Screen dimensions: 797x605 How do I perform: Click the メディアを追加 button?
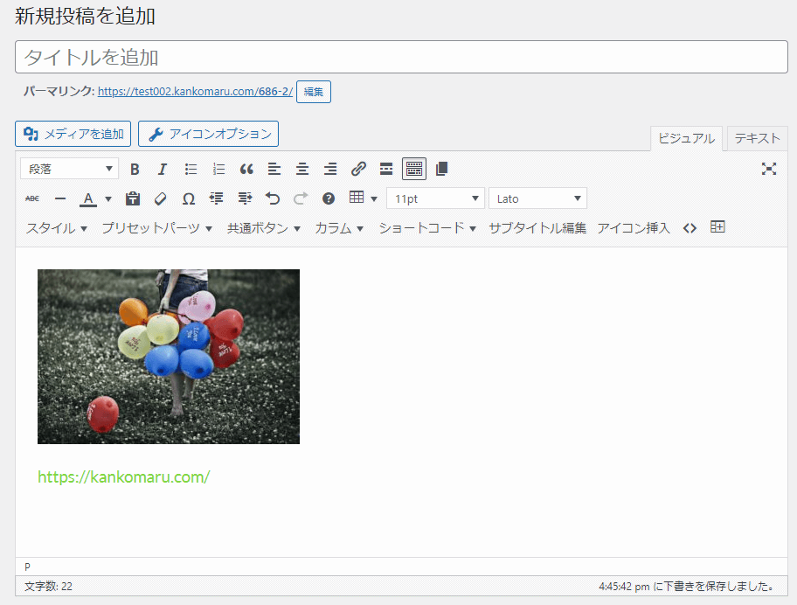73,134
